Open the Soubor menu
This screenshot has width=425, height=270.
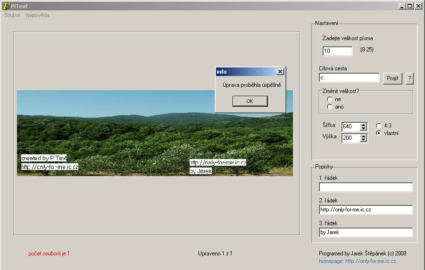[12, 15]
